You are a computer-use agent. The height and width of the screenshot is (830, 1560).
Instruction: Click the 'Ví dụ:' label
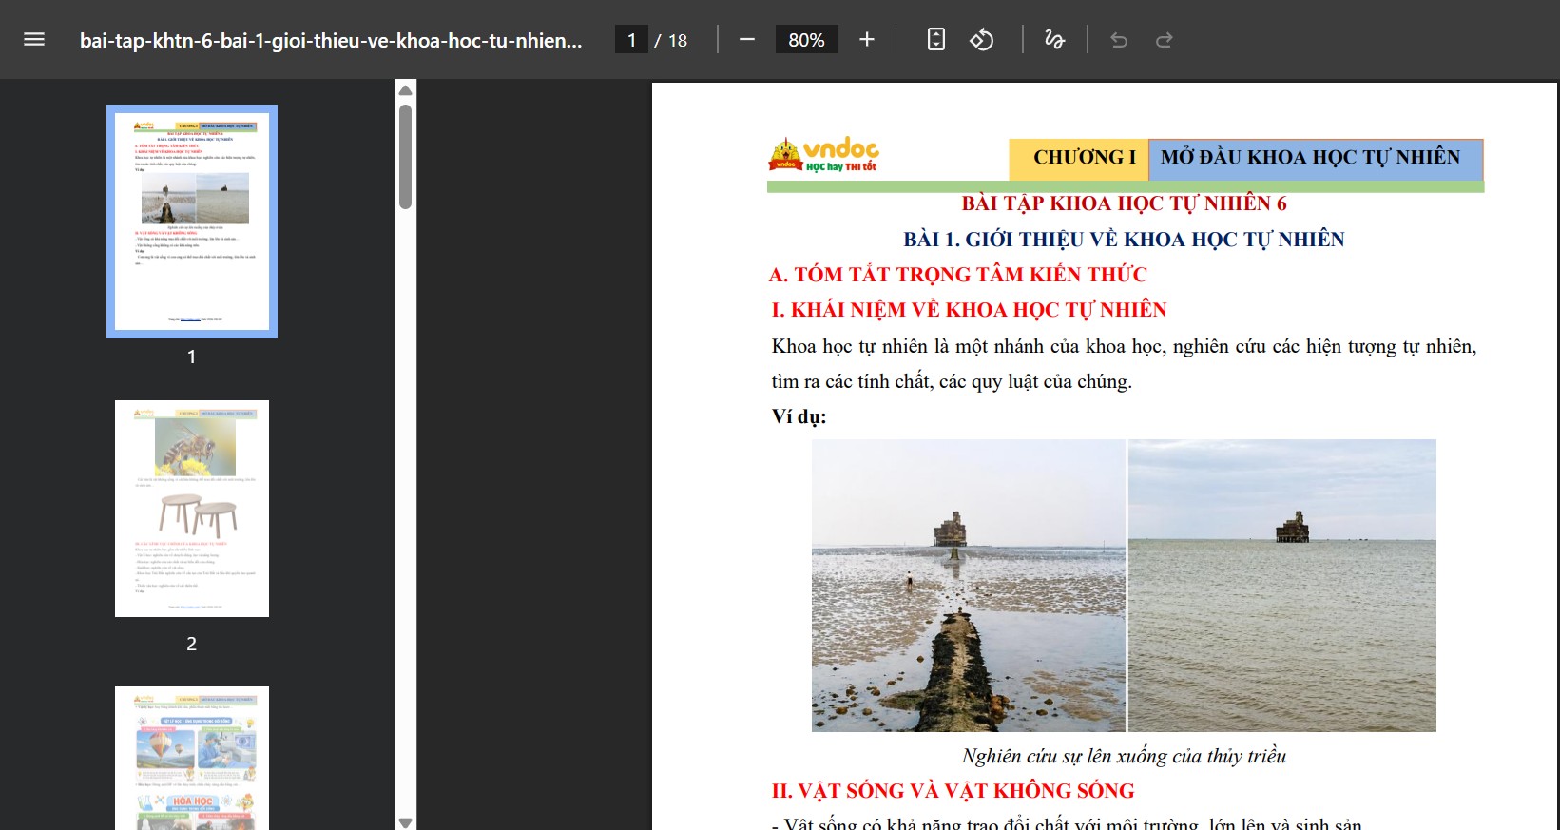click(x=799, y=416)
